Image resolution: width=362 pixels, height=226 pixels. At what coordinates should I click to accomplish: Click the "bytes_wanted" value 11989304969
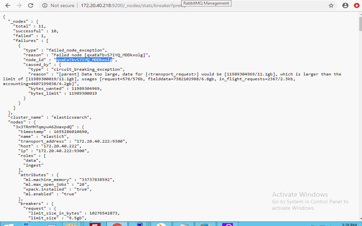(x=85, y=89)
